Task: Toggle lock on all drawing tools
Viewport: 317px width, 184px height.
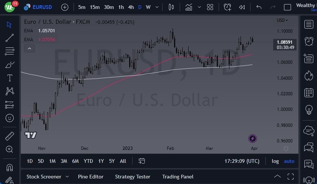Action: click(9, 180)
